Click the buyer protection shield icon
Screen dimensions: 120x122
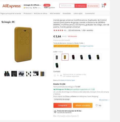pyautogui.click(x=55, y=112)
